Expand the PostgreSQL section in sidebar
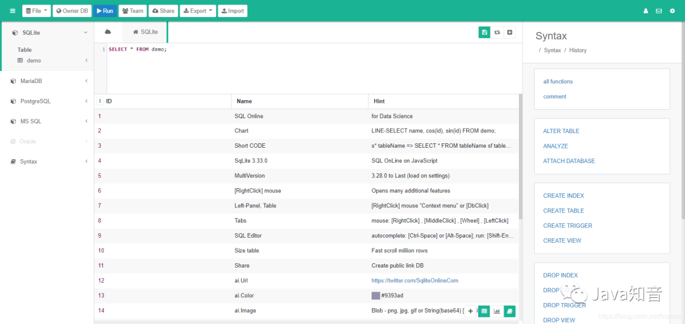 (47, 101)
